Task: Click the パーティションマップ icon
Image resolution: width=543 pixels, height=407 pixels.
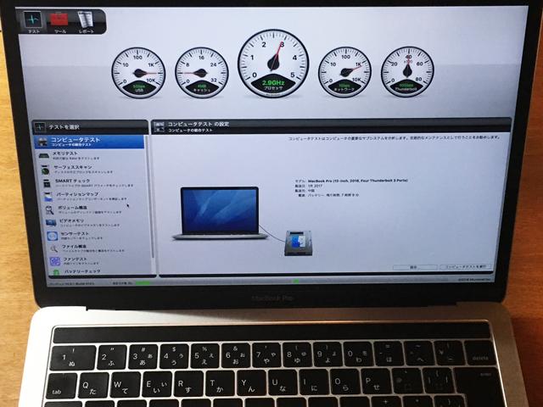Action: (48, 197)
